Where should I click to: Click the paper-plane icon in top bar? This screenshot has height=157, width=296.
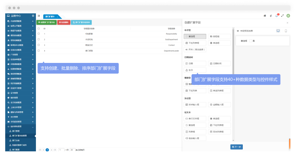coord(271,16)
